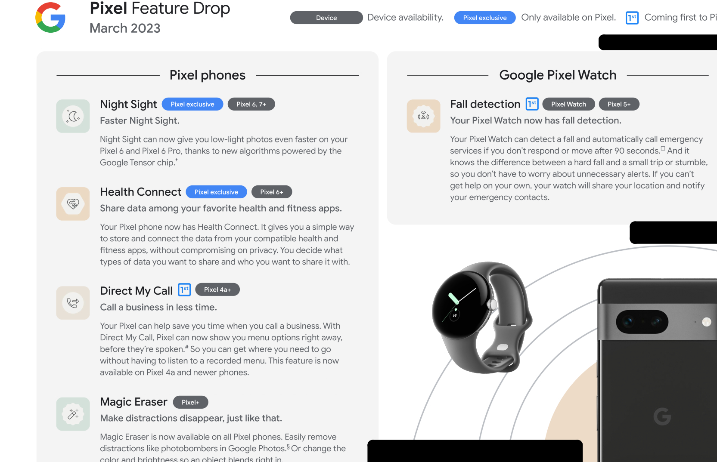Click the 1st badge beside Direct My Call
The height and width of the screenshot is (462, 717).
pos(184,290)
